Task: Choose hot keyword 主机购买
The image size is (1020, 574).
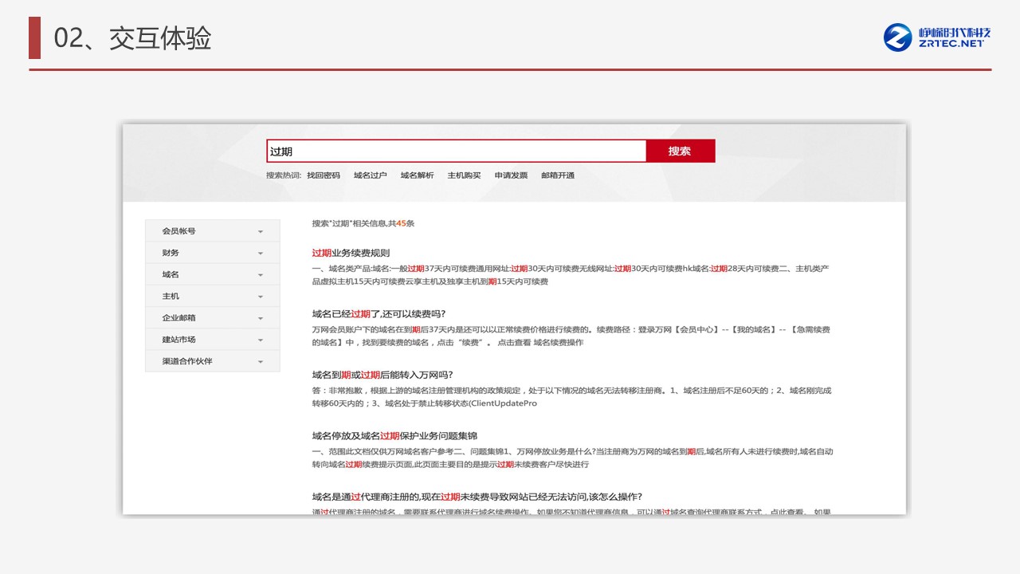Action: [464, 175]
